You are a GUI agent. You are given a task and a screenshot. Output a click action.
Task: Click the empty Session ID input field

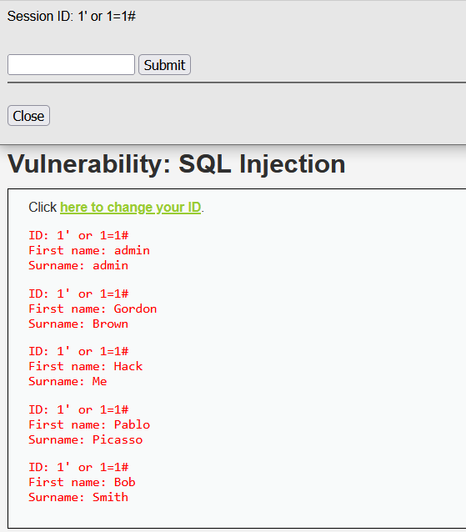(71, 64)
